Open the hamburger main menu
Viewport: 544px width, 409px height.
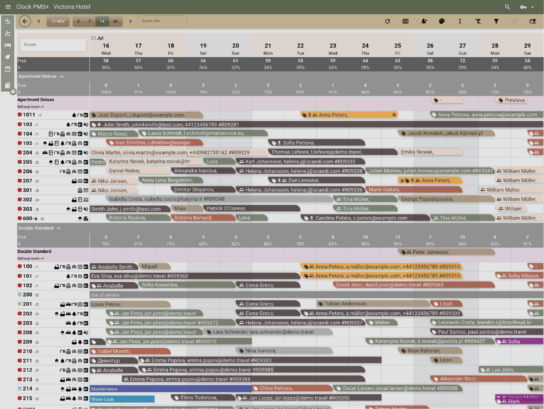point(8,7)
